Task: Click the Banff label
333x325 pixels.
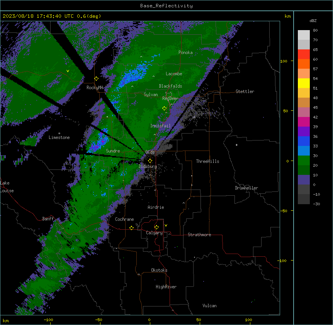Action: (48, 219)
